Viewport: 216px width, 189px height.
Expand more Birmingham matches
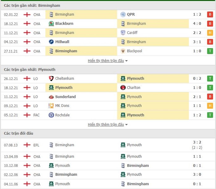[108, 61]
